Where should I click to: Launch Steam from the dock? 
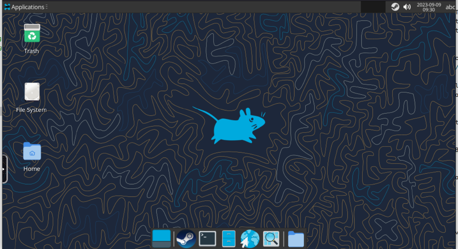pos(186,238)
